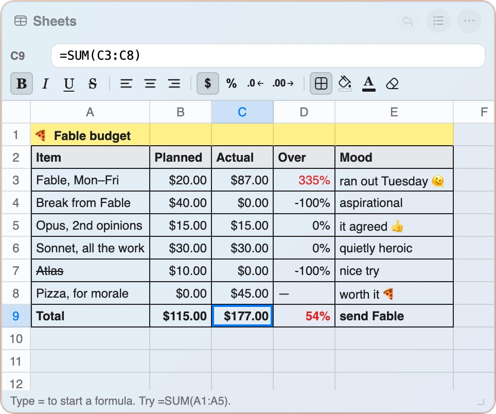Image resolution: width=496 pixels, height=414 pixels.
Task: Click the undo arrow button
Action: 408,21
